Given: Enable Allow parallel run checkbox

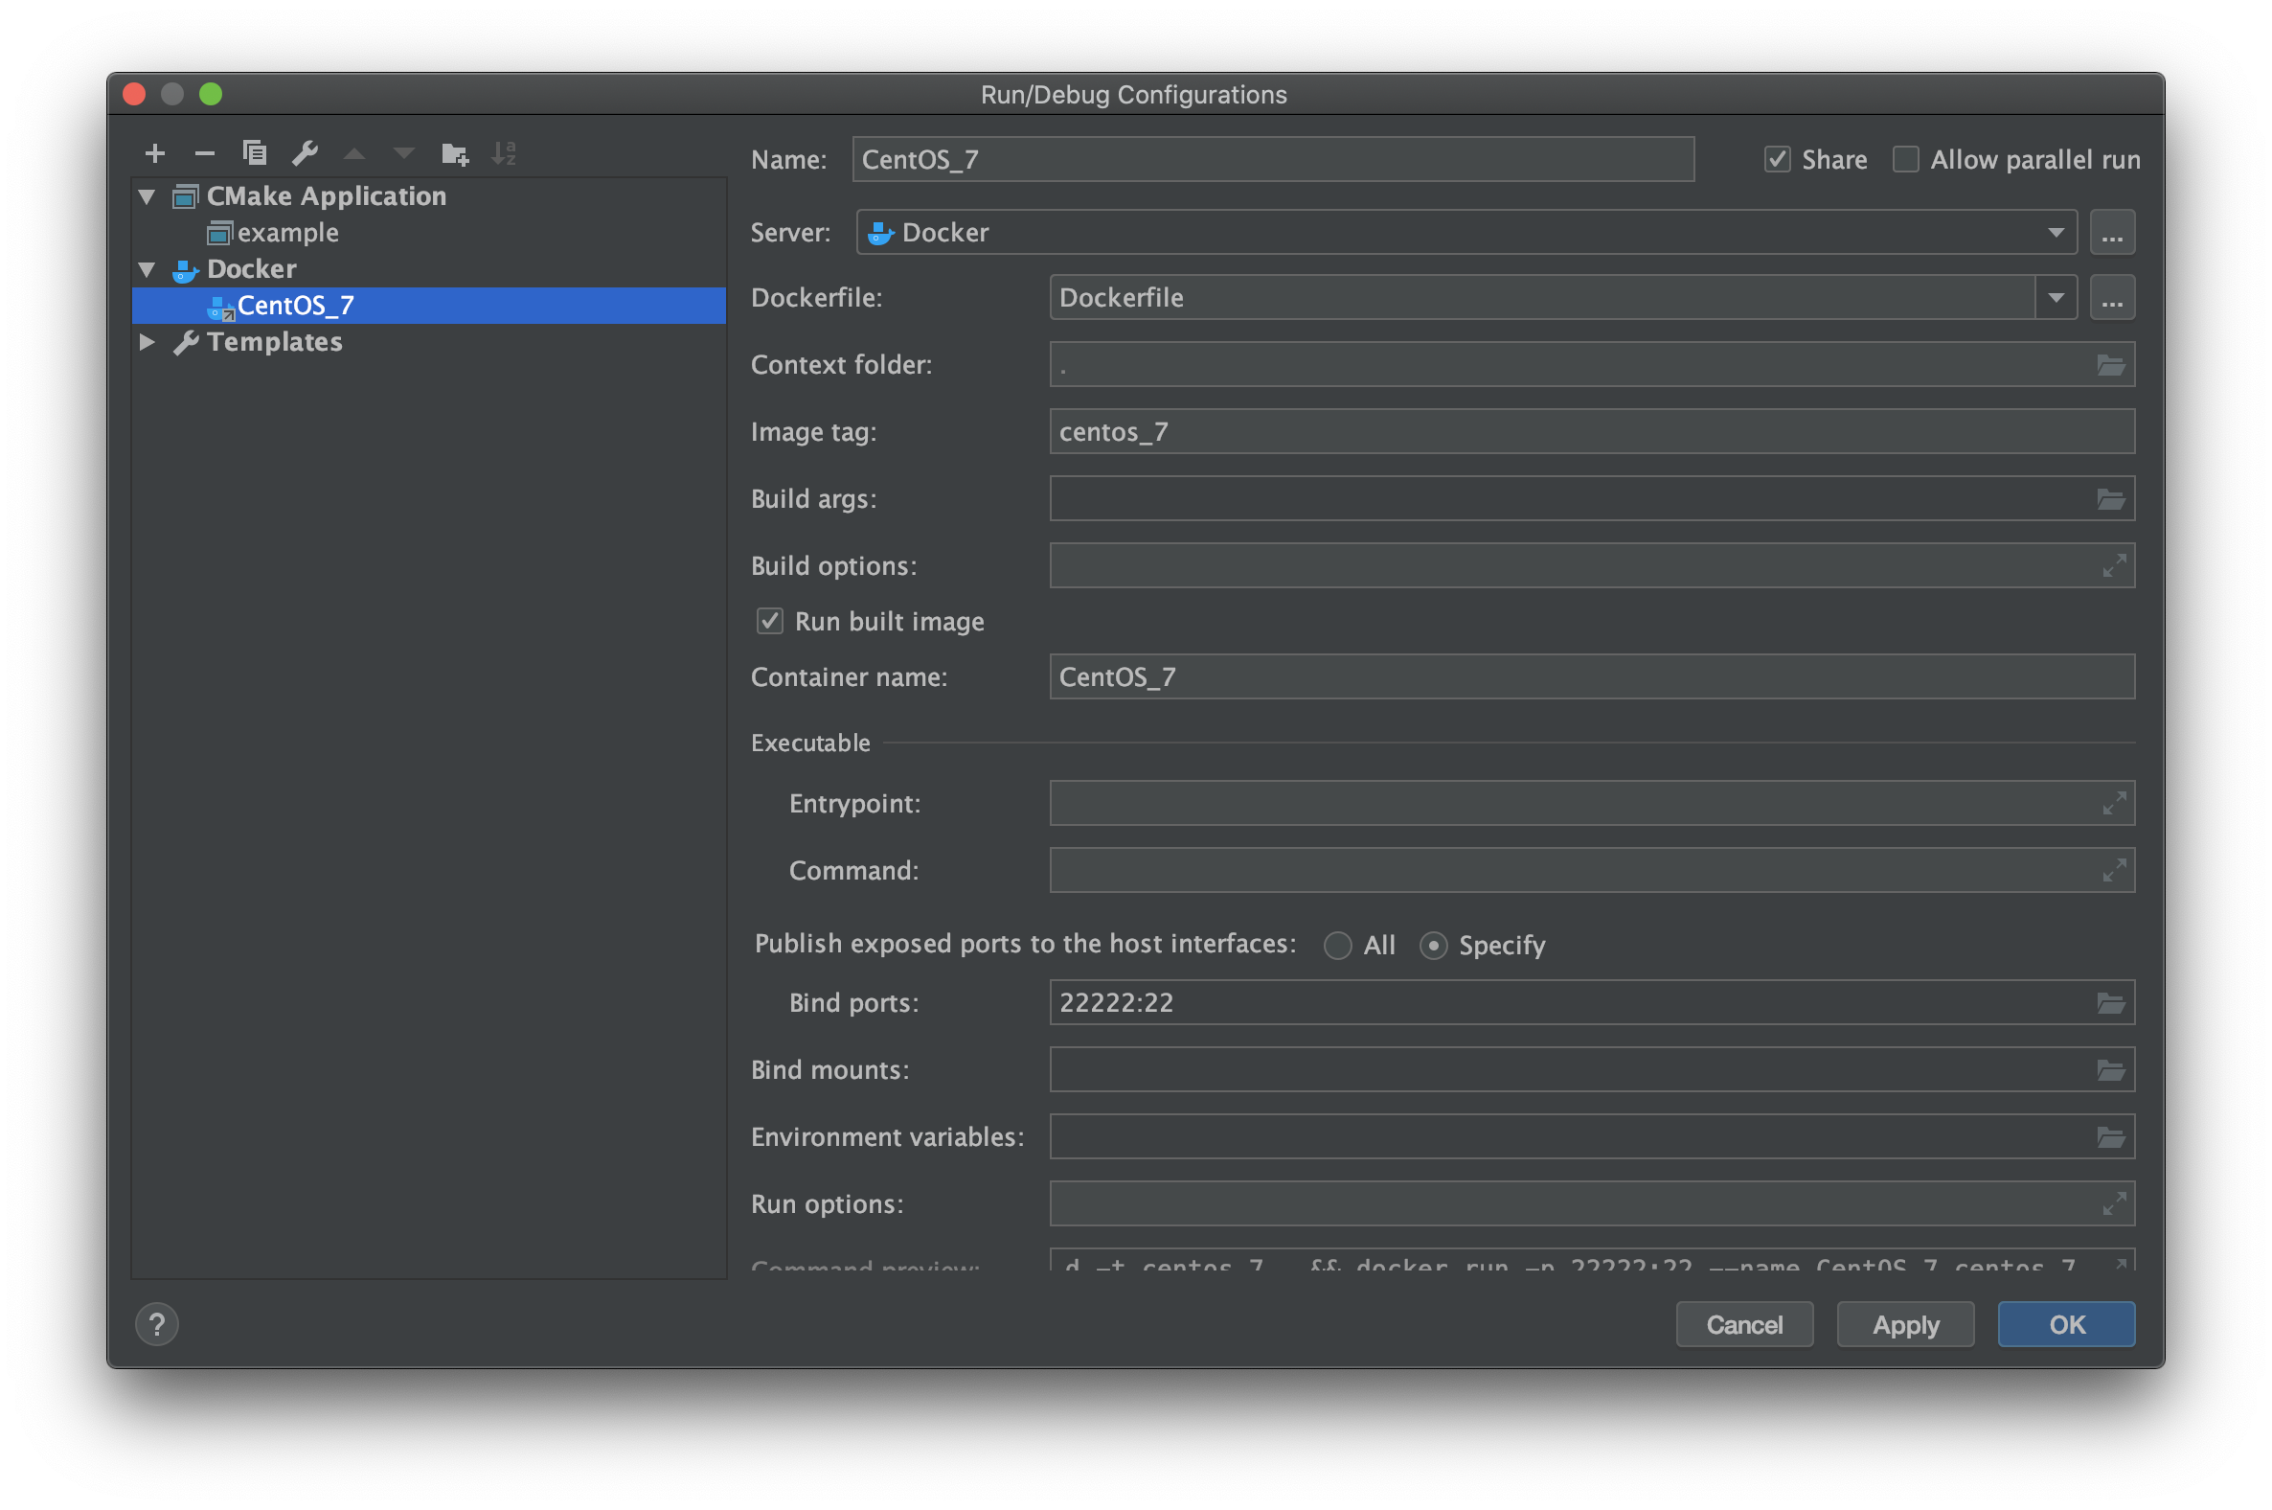Looking at the screenshot, I should pyautogui.click(x=1905, y=160).
